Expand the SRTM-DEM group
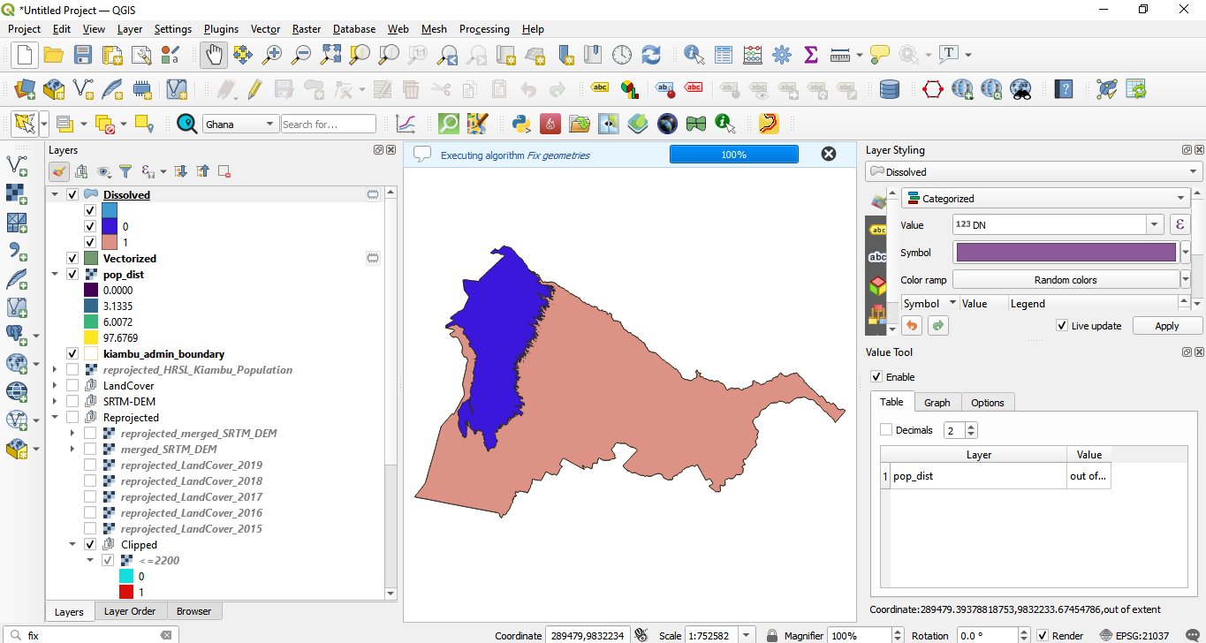Image resolution: width=1206 pixels, height=643 pixels. [x=55, y=402]
